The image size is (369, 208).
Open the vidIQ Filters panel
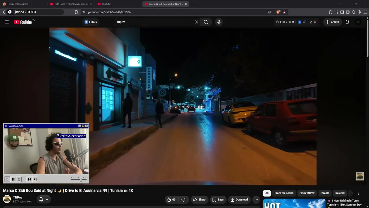[91, 22]
